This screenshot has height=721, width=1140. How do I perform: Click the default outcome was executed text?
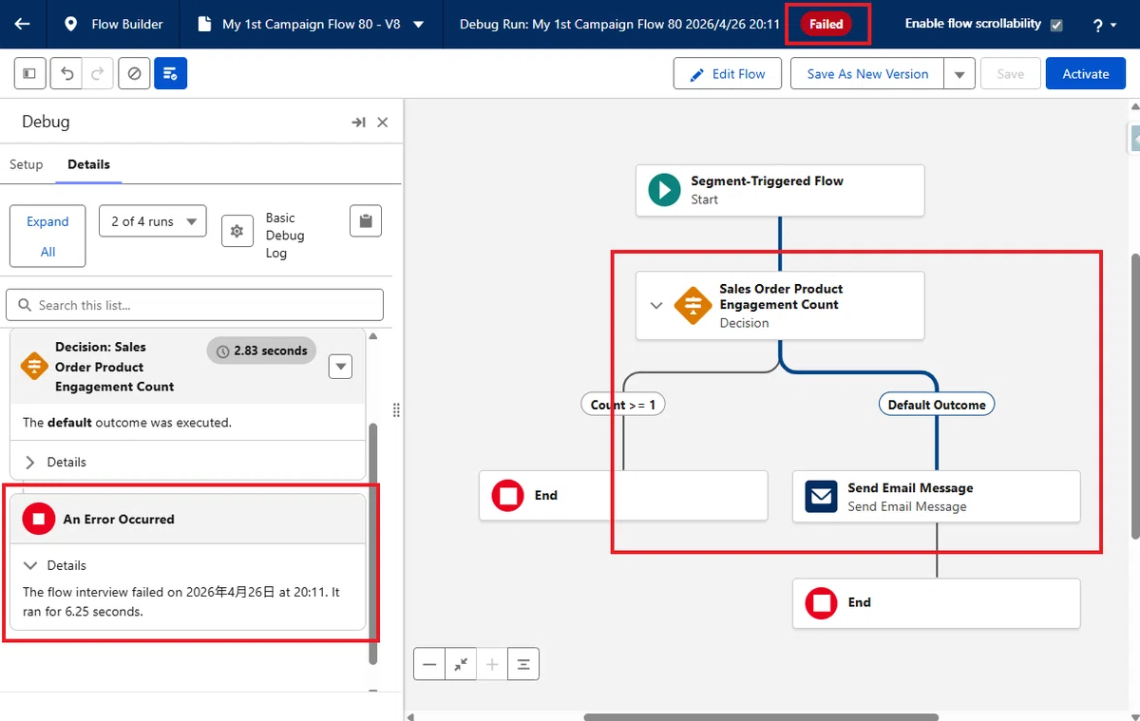(127, 422)
